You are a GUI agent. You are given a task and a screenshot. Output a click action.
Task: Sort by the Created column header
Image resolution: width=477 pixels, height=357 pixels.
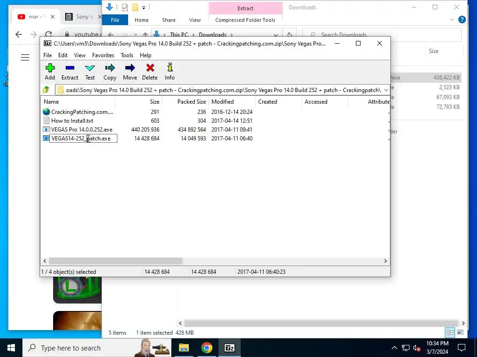pyautogui.click(x=279, y=102)
